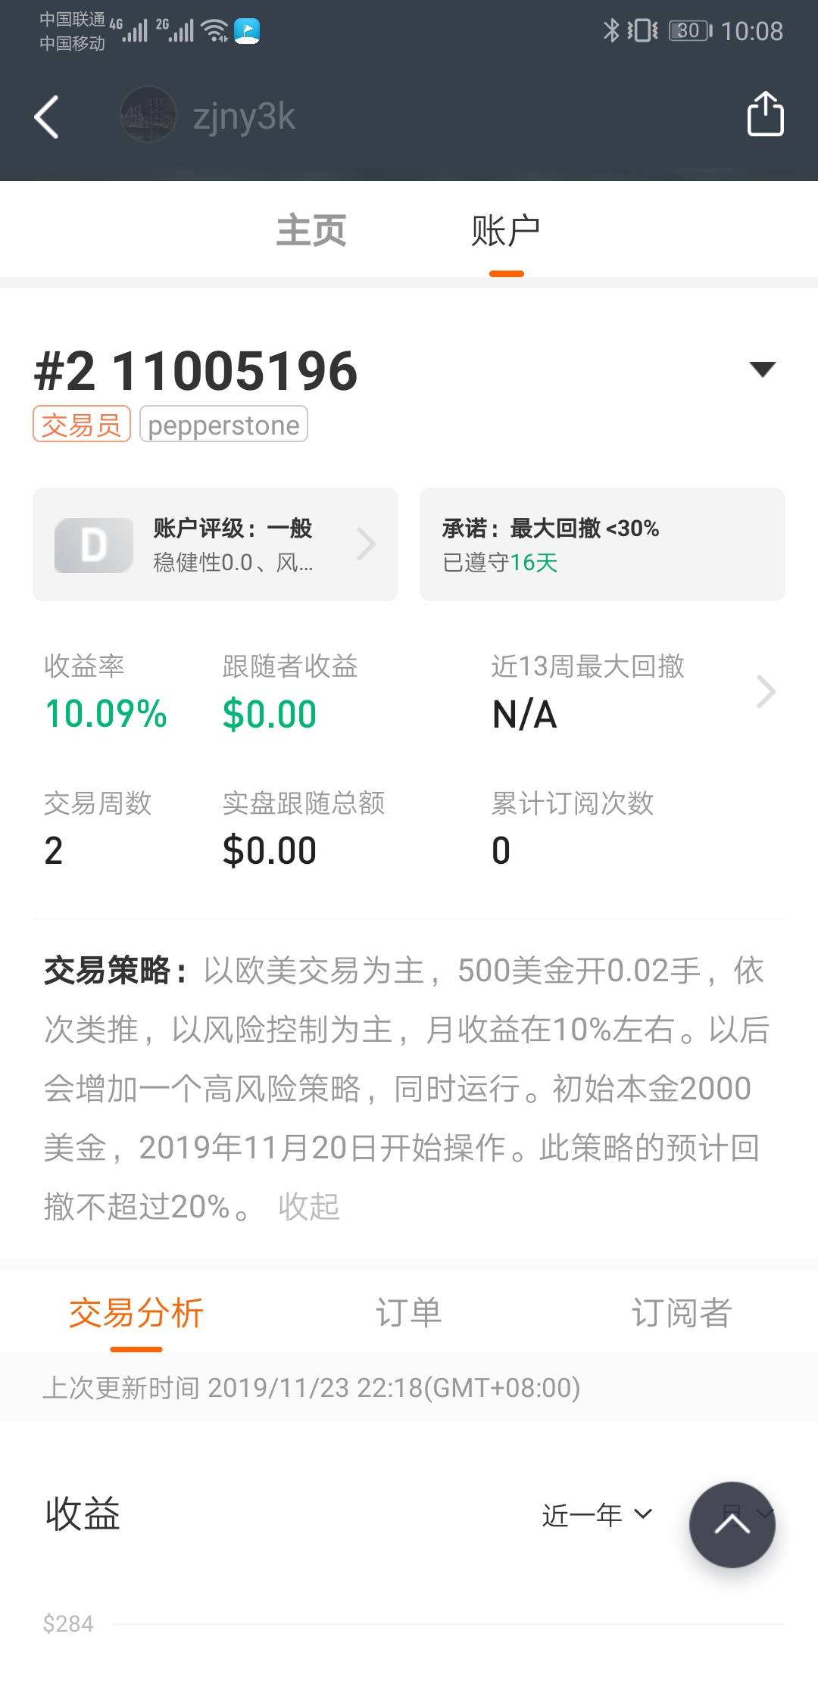Expand the account #2 11005196 dropdown
Viewport: 818px width, 1696px height.
762,369
